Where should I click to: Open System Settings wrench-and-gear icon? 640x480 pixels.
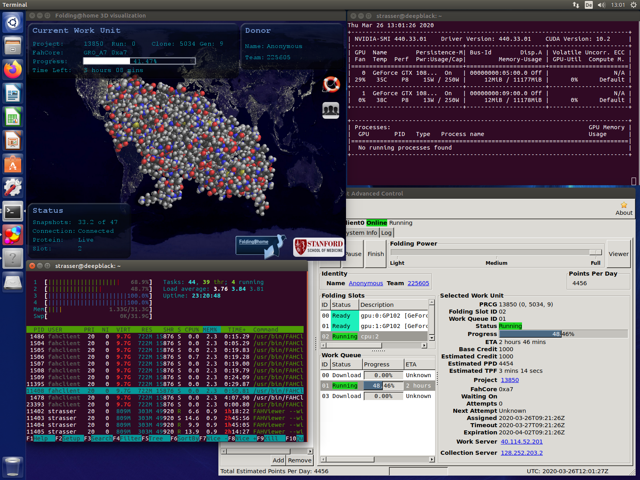click(x=13, y=188)
